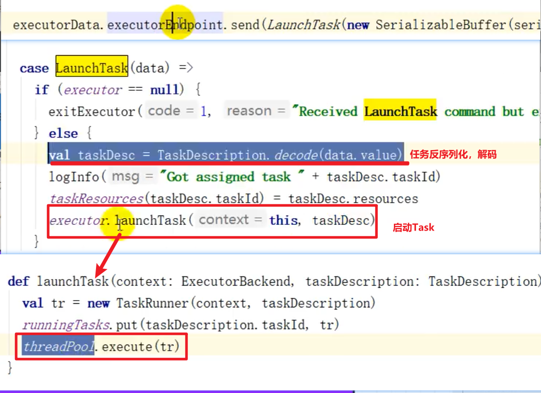Click the "put" method call
The height and width of the screenshot is (393, 541).
point(126,325)
